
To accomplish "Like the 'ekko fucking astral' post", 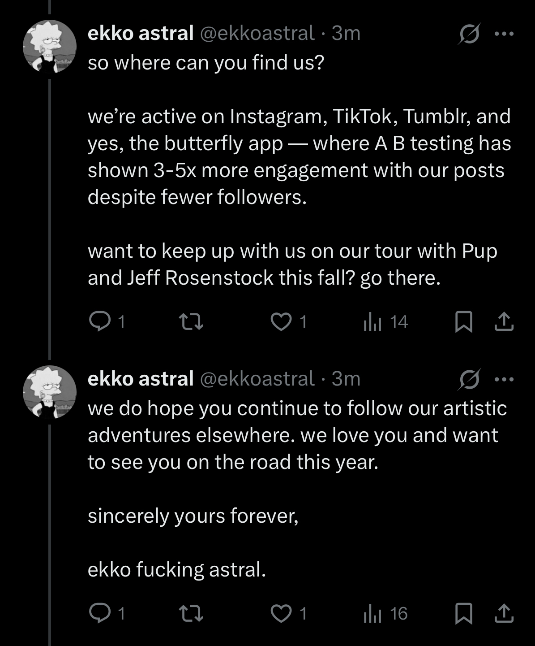I will pyautogui.click(x=282, y=613).
